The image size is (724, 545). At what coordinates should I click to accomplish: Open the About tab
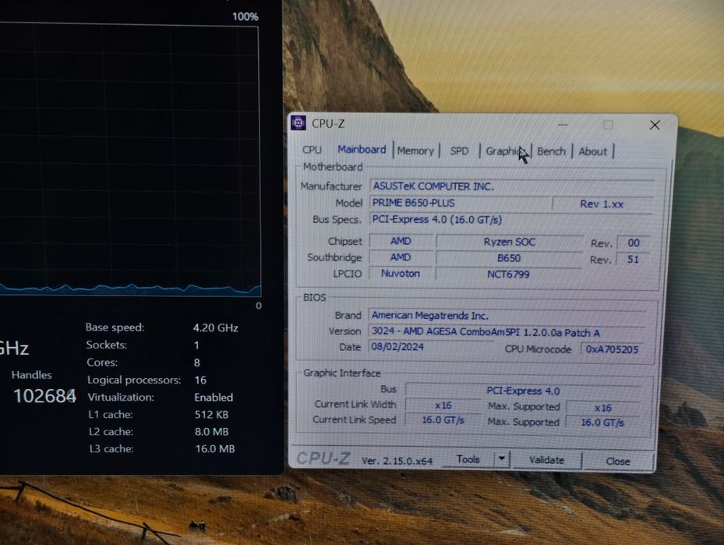592,151
